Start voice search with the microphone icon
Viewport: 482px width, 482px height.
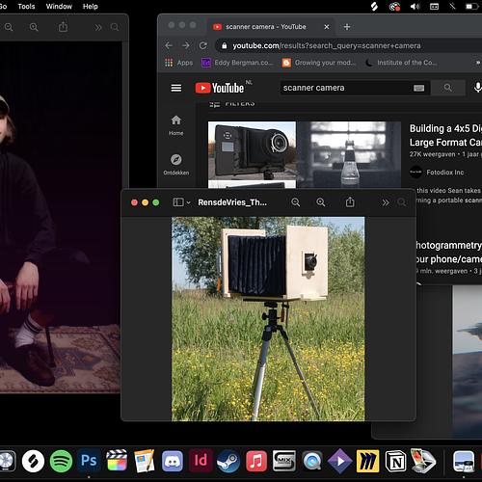coord(477,88)
